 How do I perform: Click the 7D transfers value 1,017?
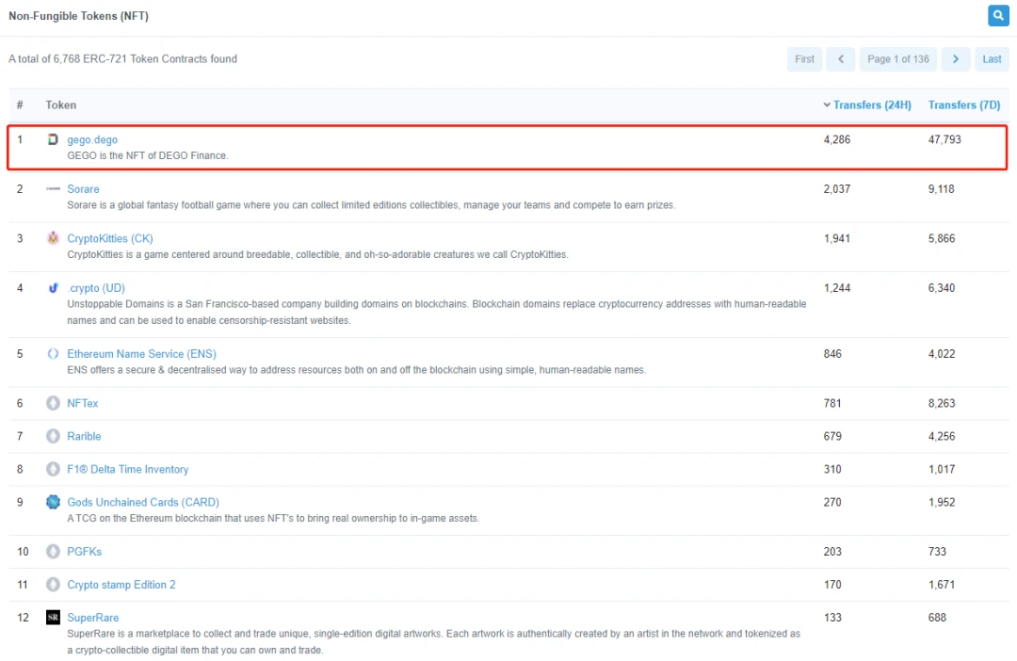click(x=941, y=469)
